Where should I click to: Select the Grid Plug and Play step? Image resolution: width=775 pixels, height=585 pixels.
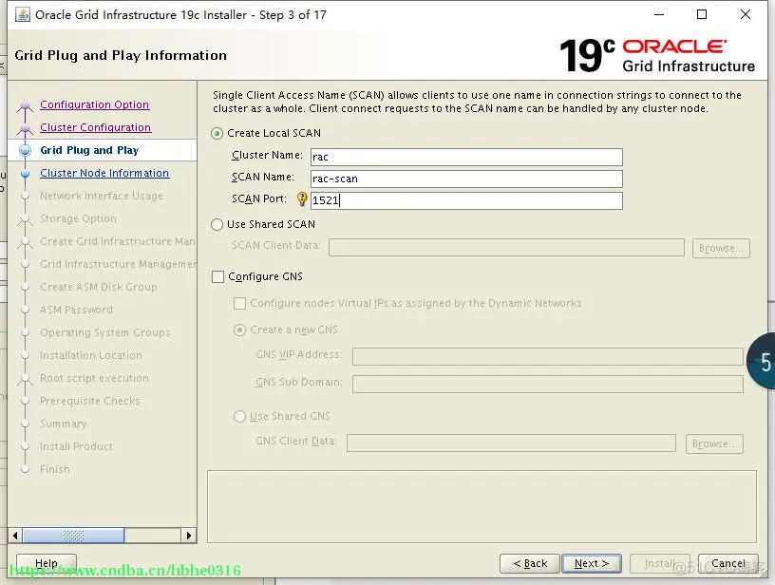89,150
